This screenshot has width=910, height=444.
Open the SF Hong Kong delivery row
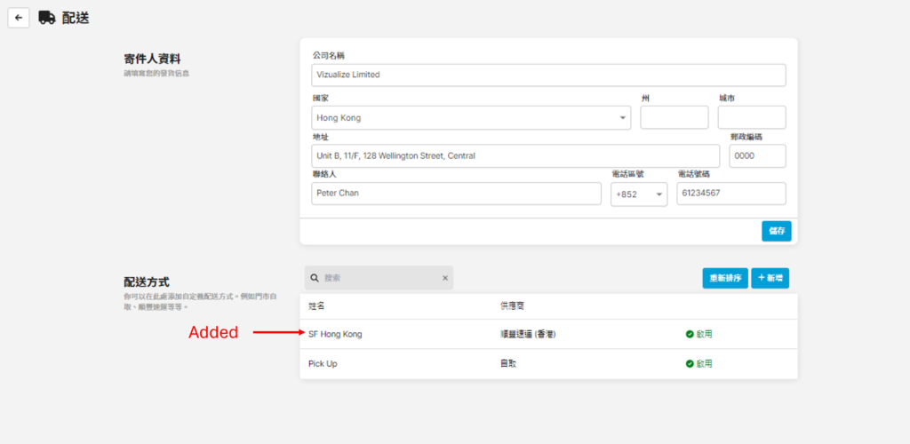click(x=336, y=334)
